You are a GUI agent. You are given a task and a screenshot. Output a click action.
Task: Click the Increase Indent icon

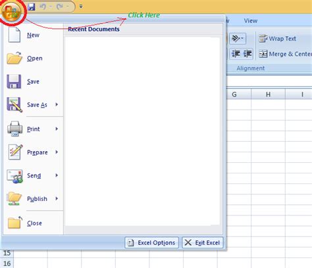[x=247, y=54]
